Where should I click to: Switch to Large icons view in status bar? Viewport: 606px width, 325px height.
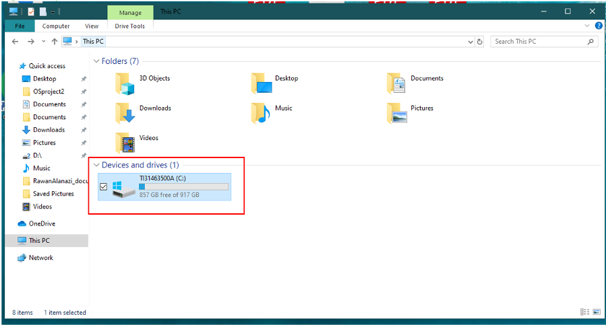597,312
